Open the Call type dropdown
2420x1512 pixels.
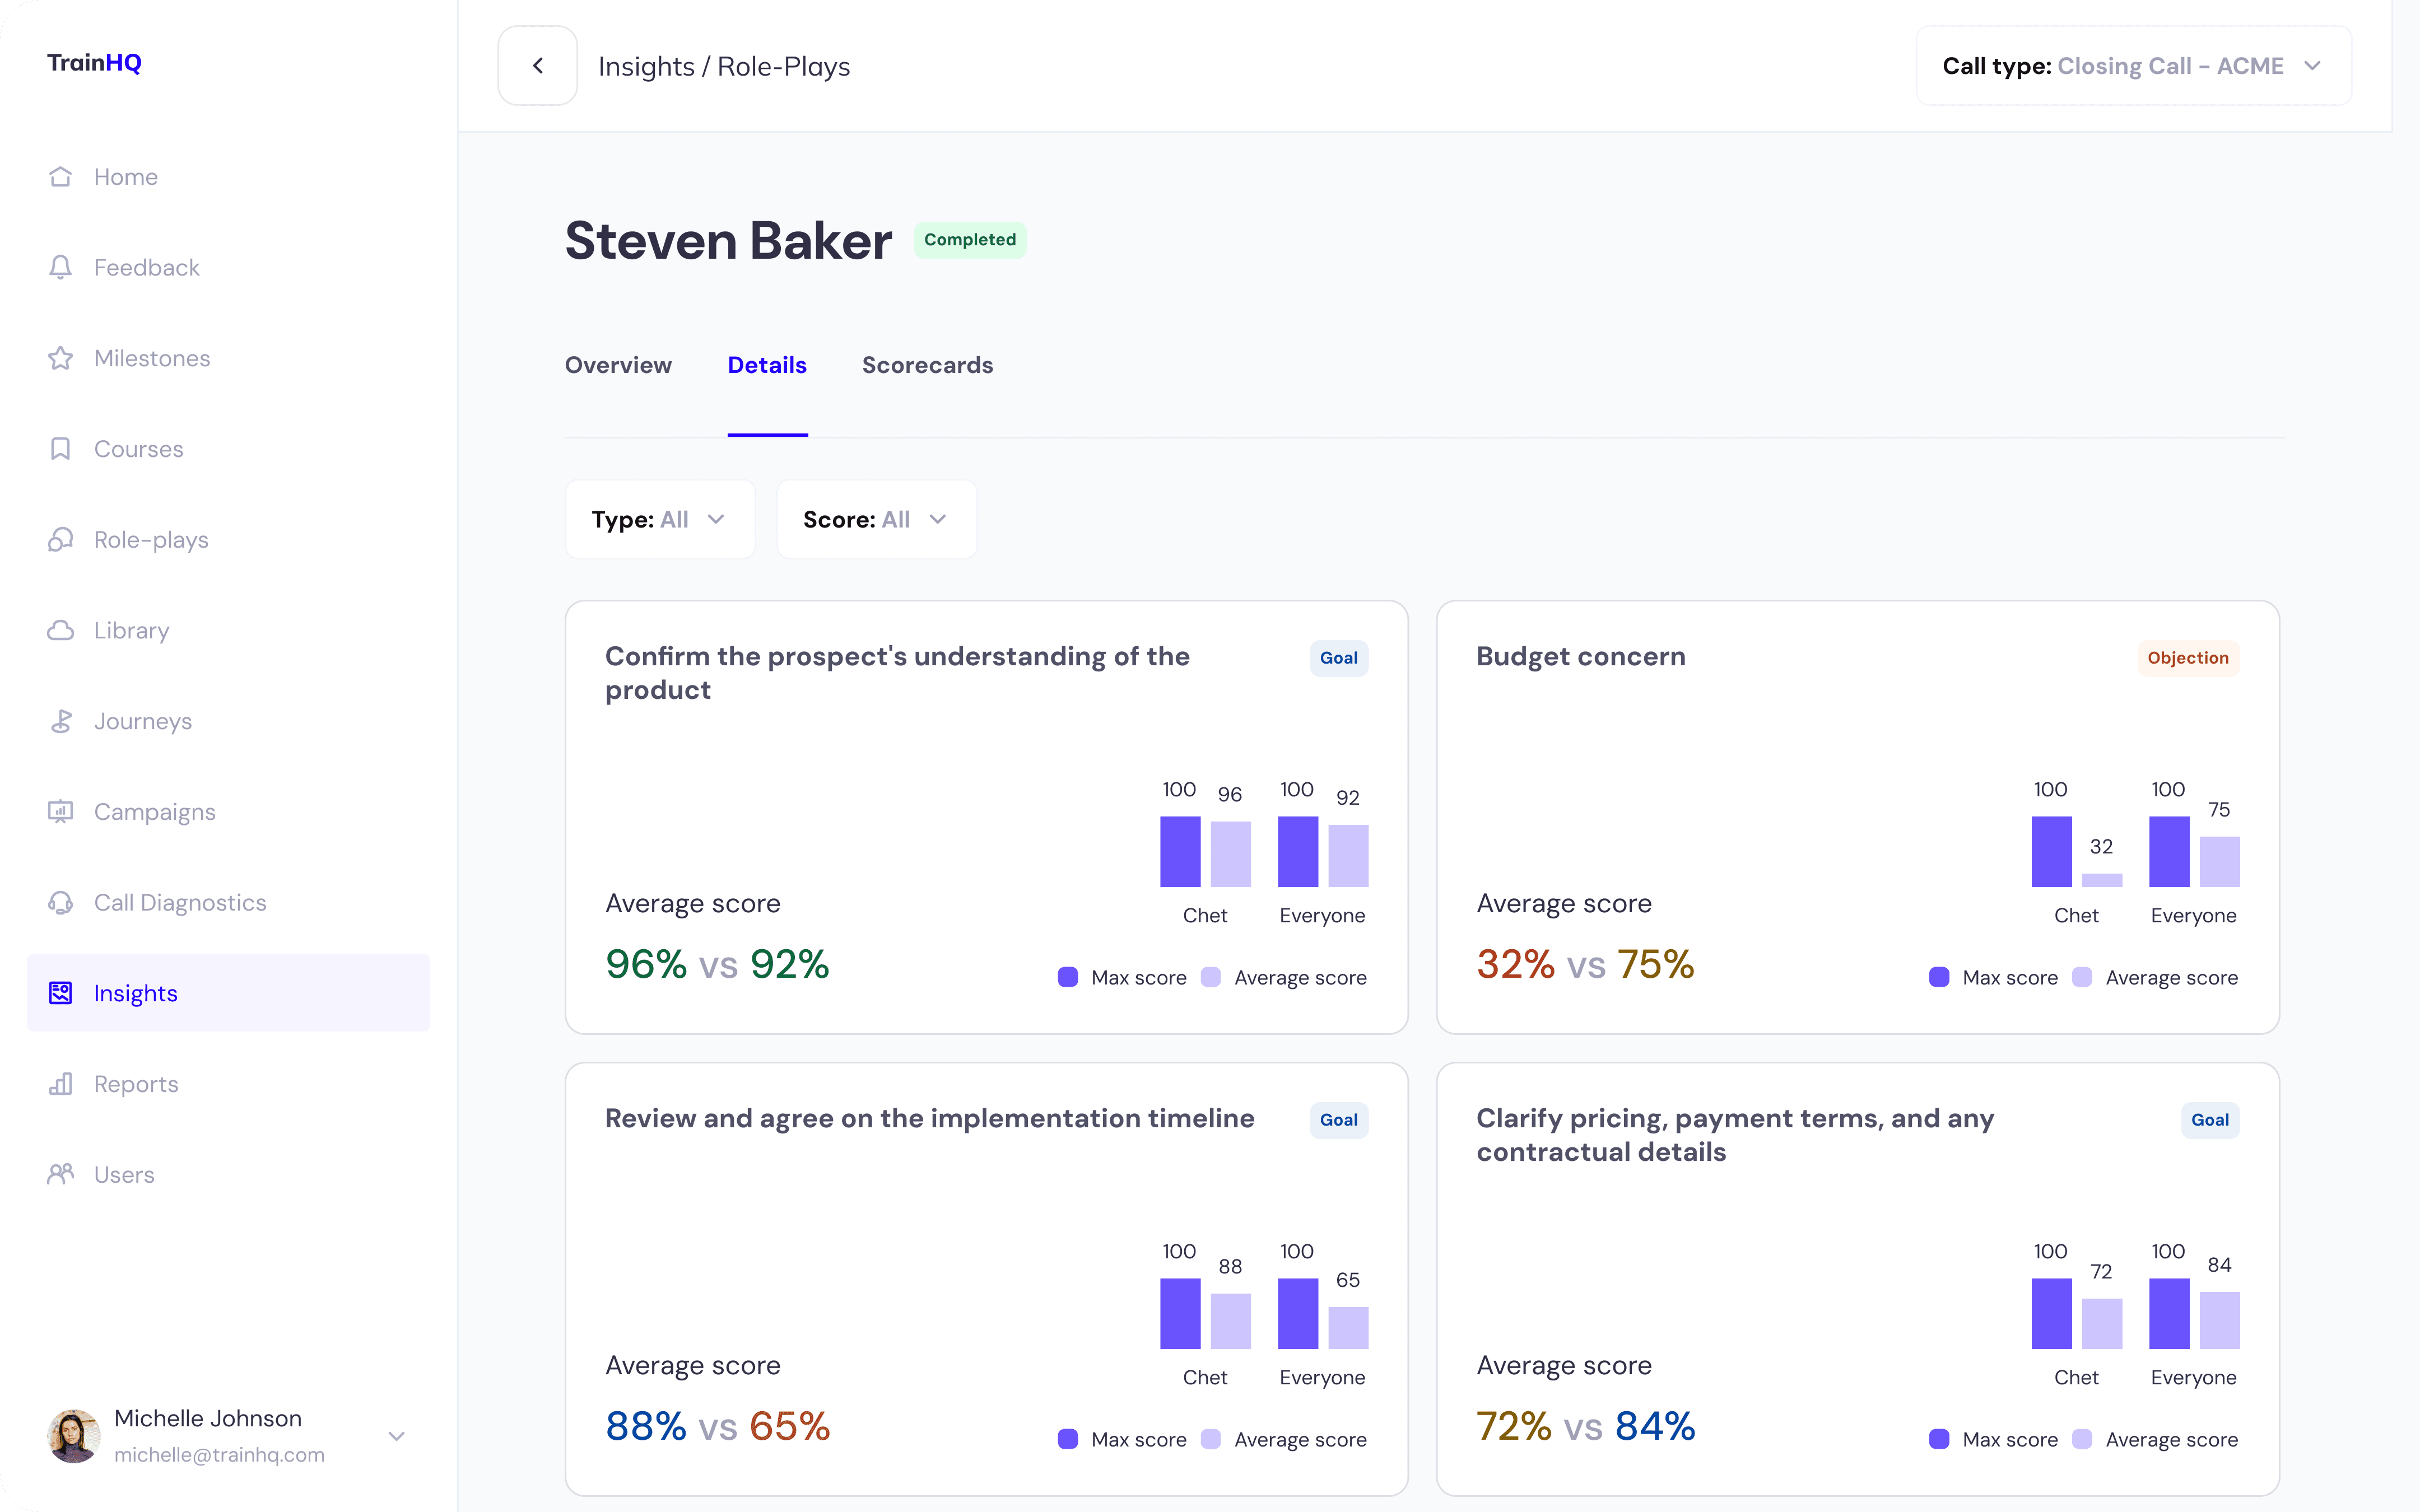point(2133,66)
